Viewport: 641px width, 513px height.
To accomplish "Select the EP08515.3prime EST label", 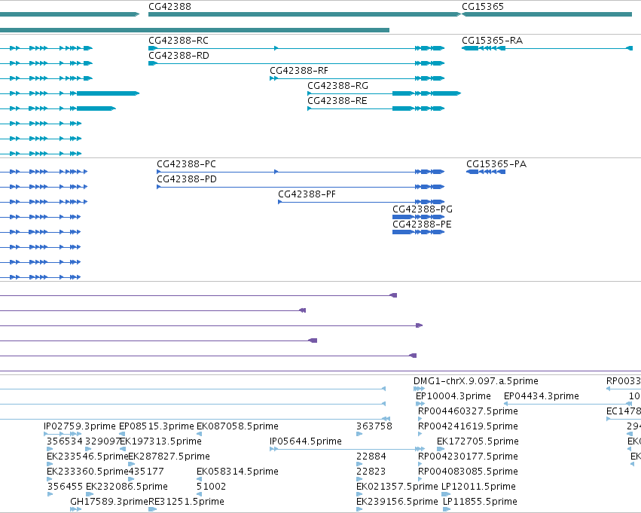I will pos(156,426).
